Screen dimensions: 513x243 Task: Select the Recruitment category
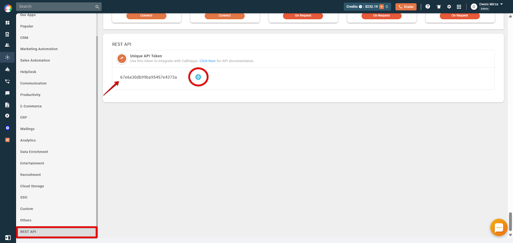click(30, 175)
